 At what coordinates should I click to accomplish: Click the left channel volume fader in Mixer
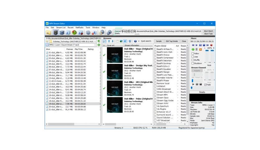tap(207, 51)
